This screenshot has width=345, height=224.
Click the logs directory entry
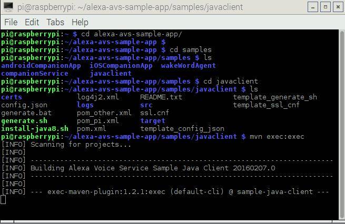(85, 105)
